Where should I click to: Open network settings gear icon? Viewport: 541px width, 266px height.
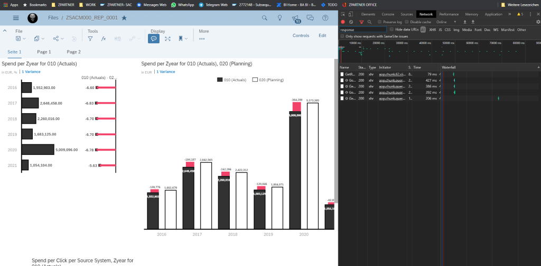(x=538, y=22)
